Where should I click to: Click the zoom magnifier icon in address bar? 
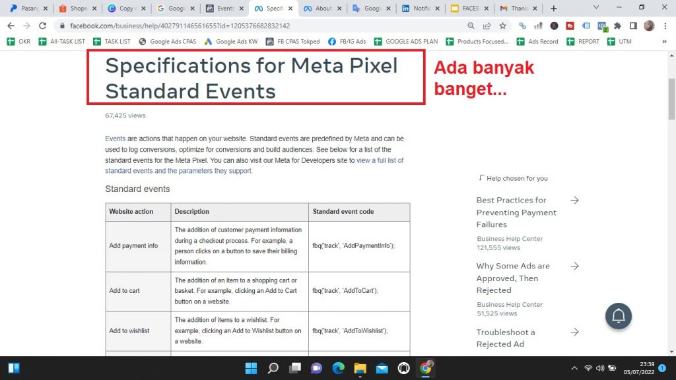[471, 26]
